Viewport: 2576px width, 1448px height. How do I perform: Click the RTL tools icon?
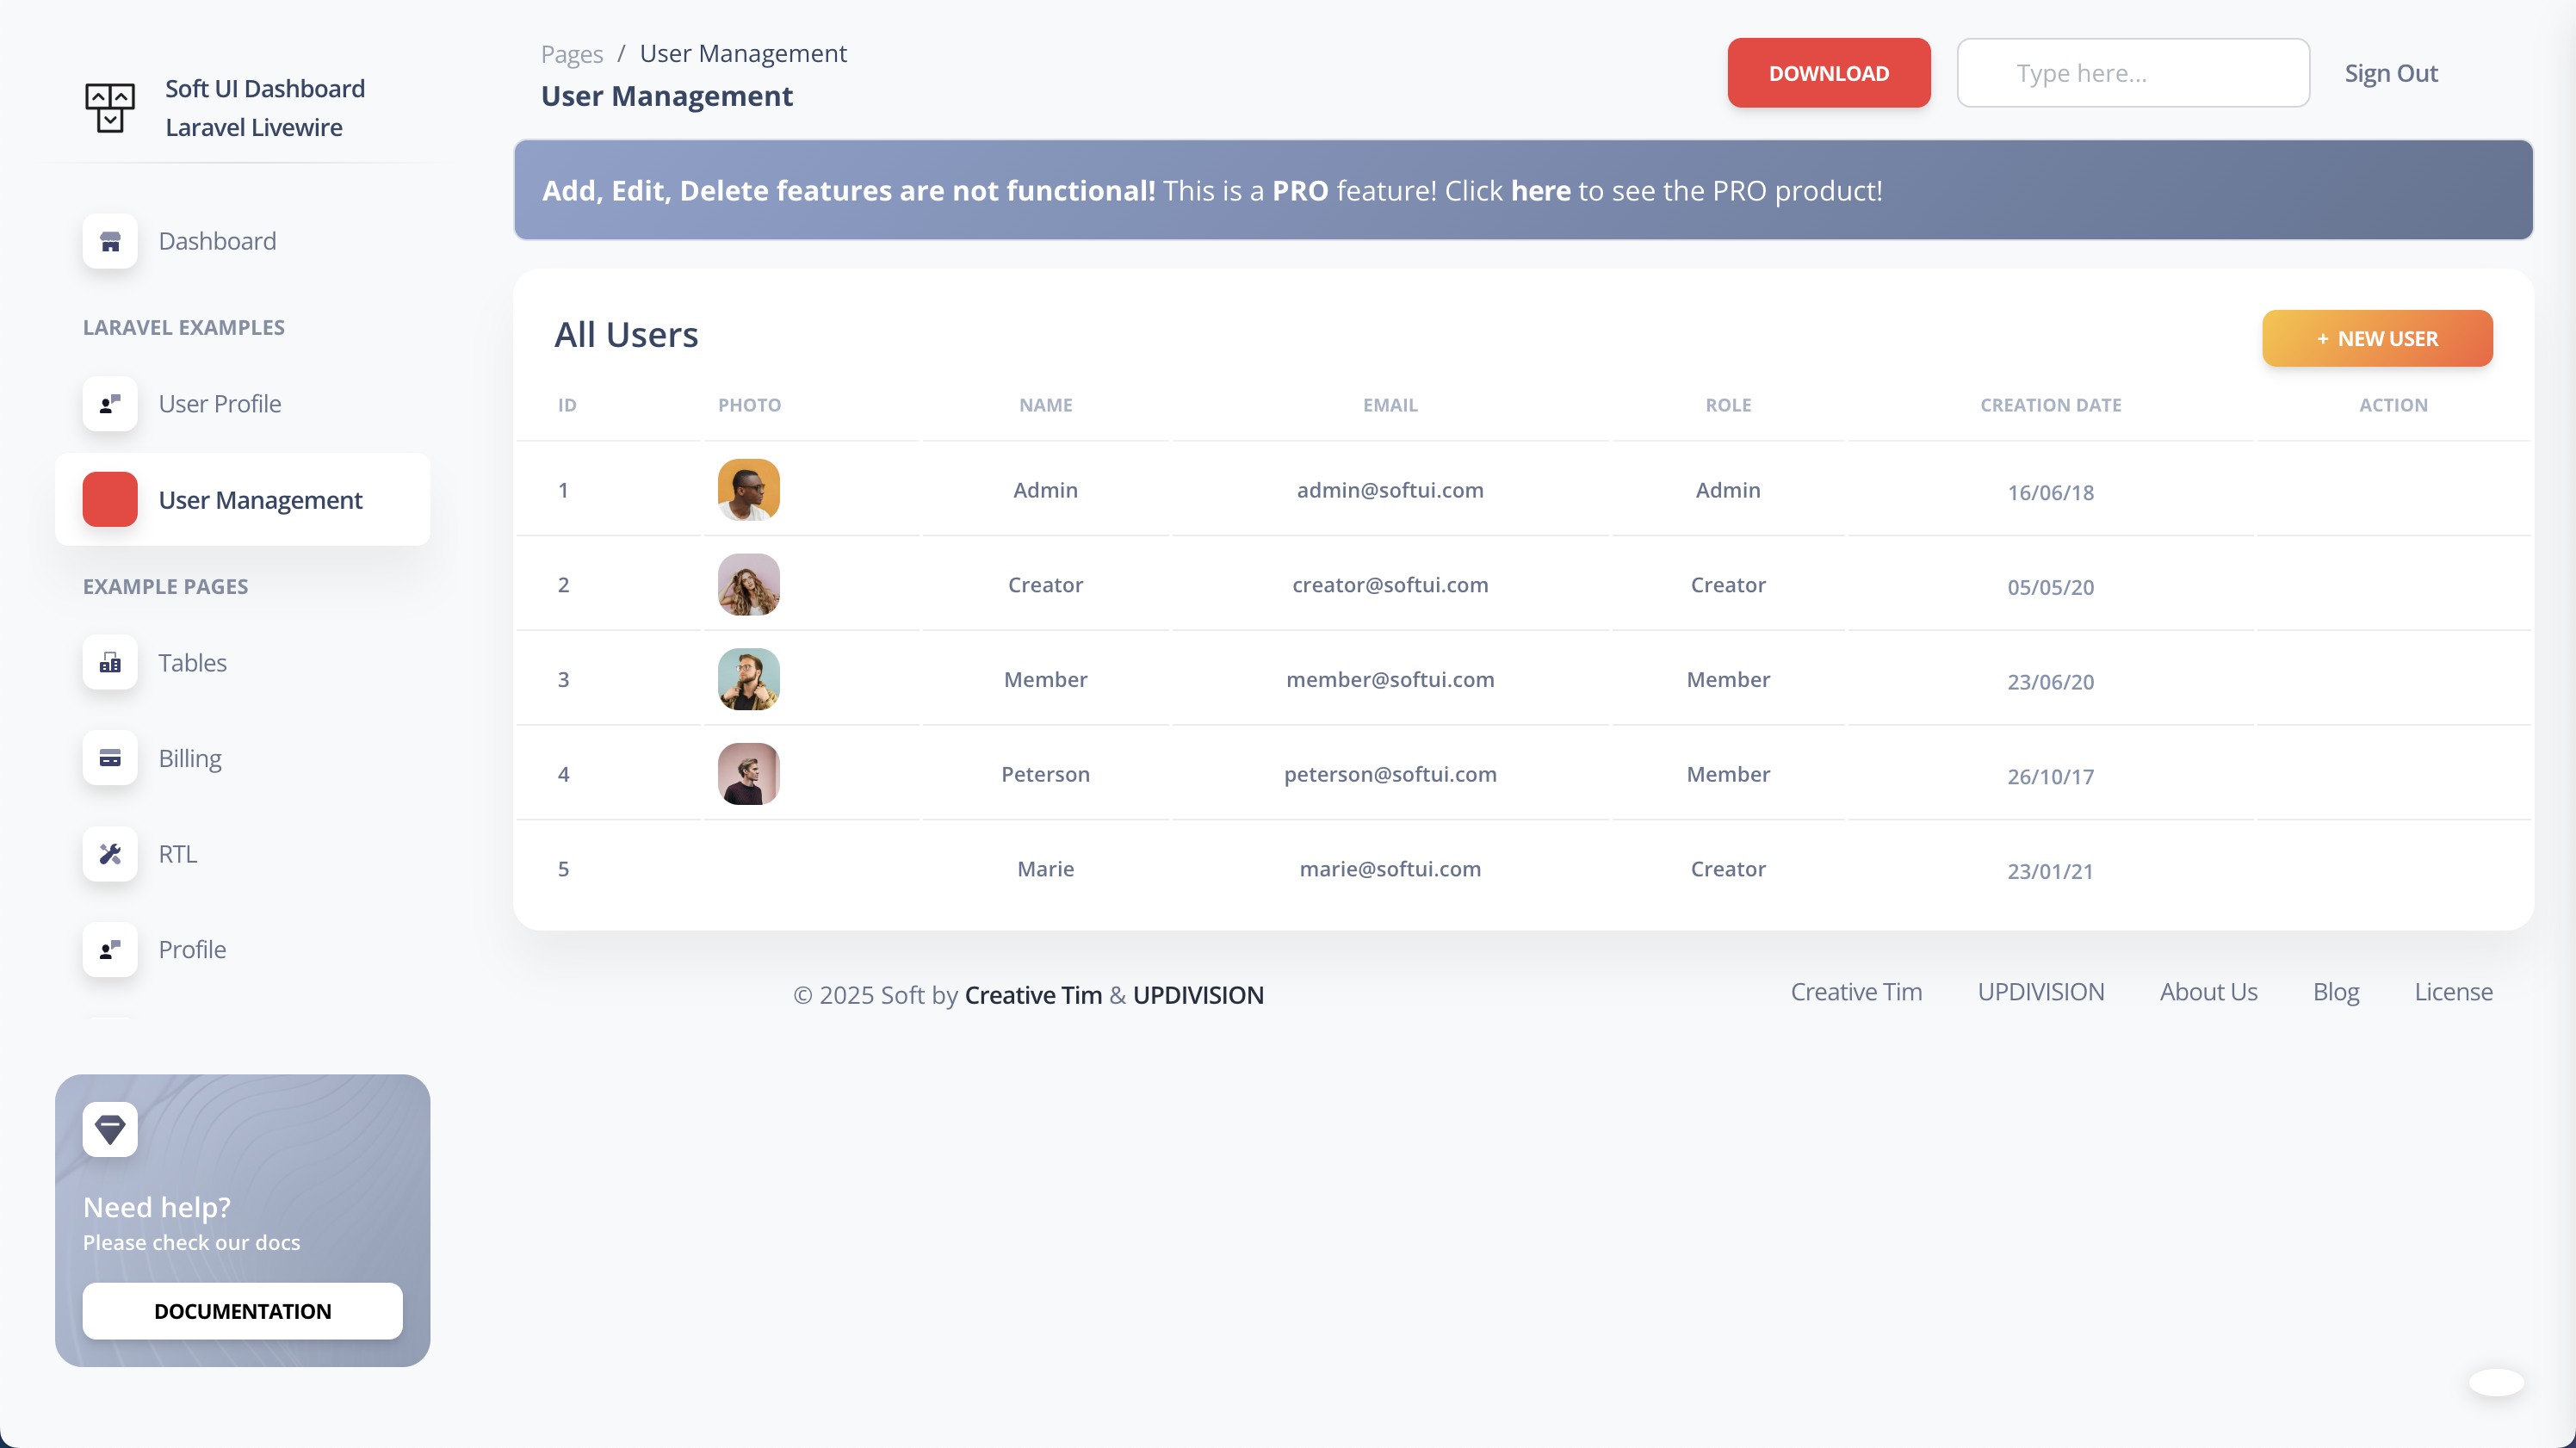(x=110, y=854)
